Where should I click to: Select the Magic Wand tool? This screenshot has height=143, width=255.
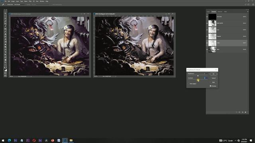[x=5, y=21]
